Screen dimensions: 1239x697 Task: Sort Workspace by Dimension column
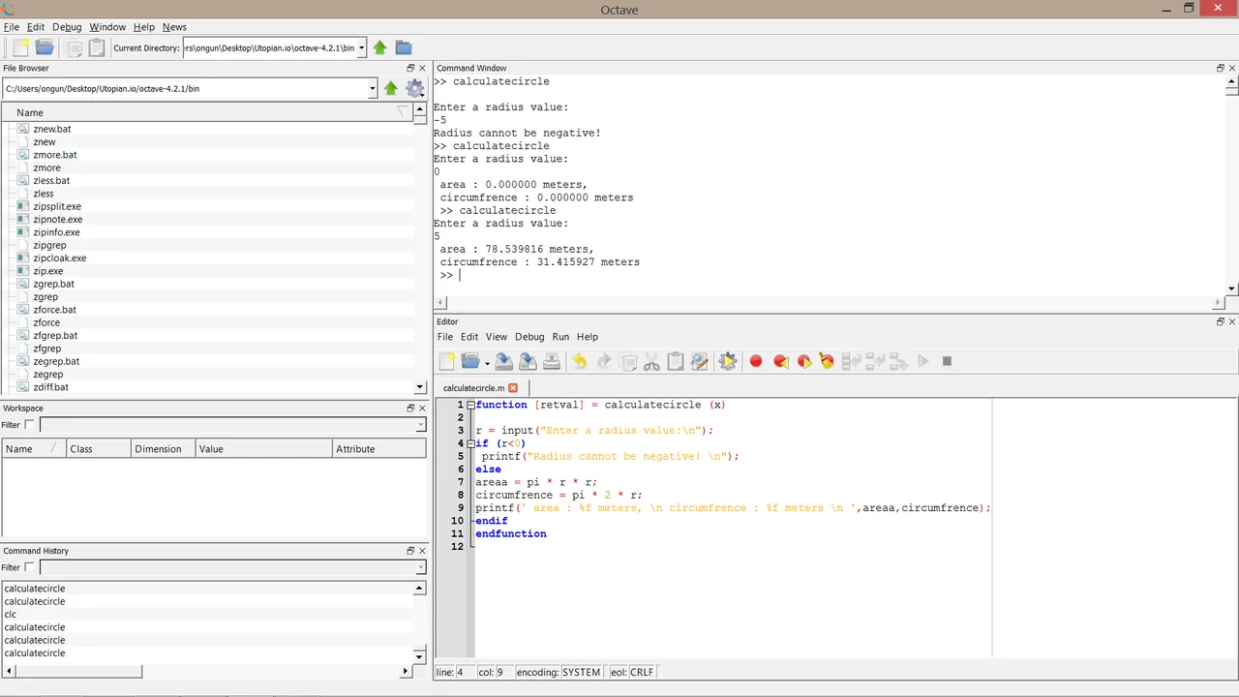click(x=162, y=448)
